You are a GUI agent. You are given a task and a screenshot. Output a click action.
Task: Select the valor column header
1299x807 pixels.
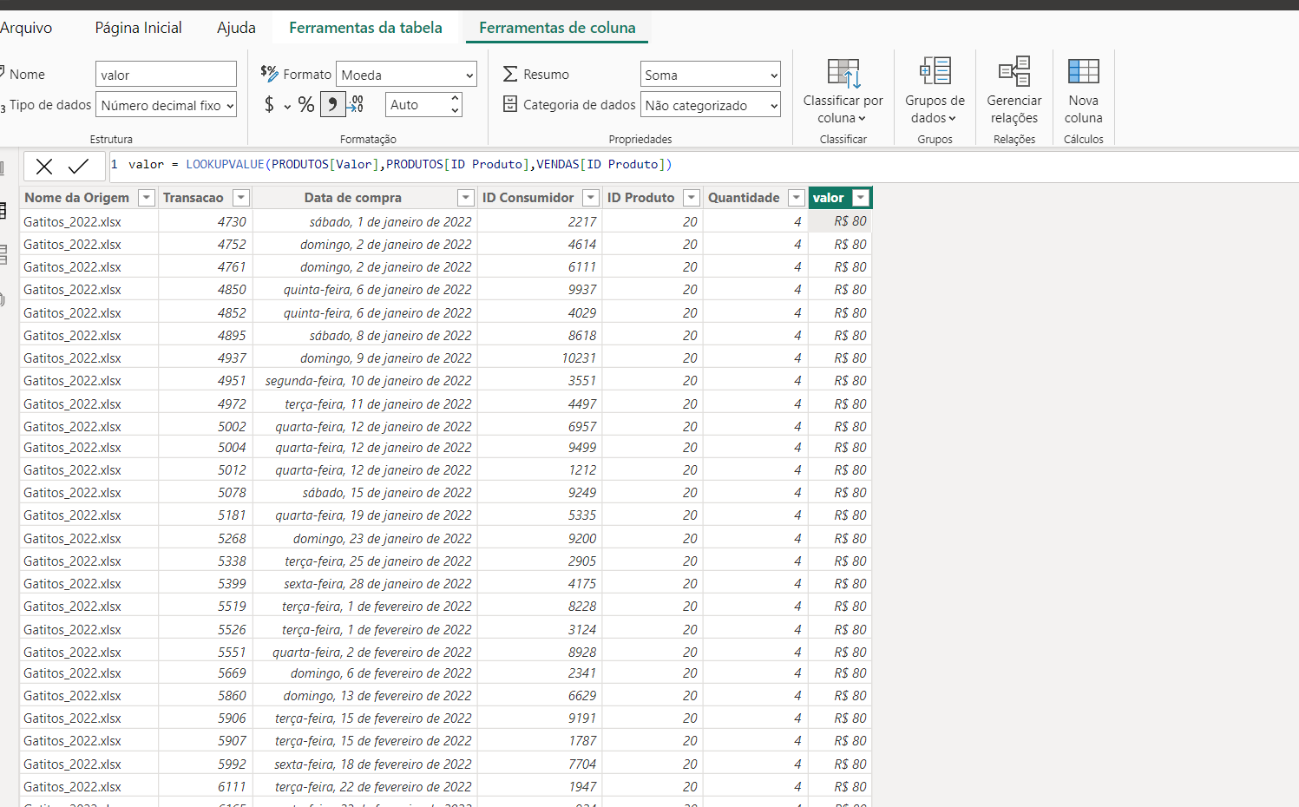[x=829, y=198]
